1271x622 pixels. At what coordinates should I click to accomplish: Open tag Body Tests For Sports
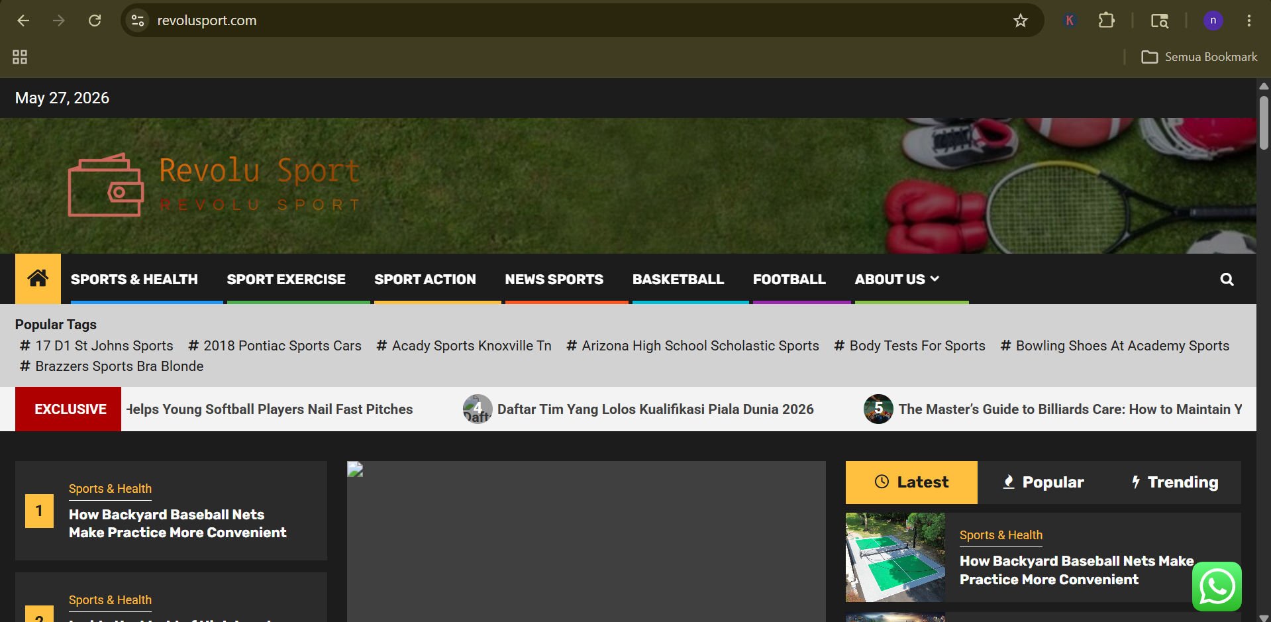910,346
